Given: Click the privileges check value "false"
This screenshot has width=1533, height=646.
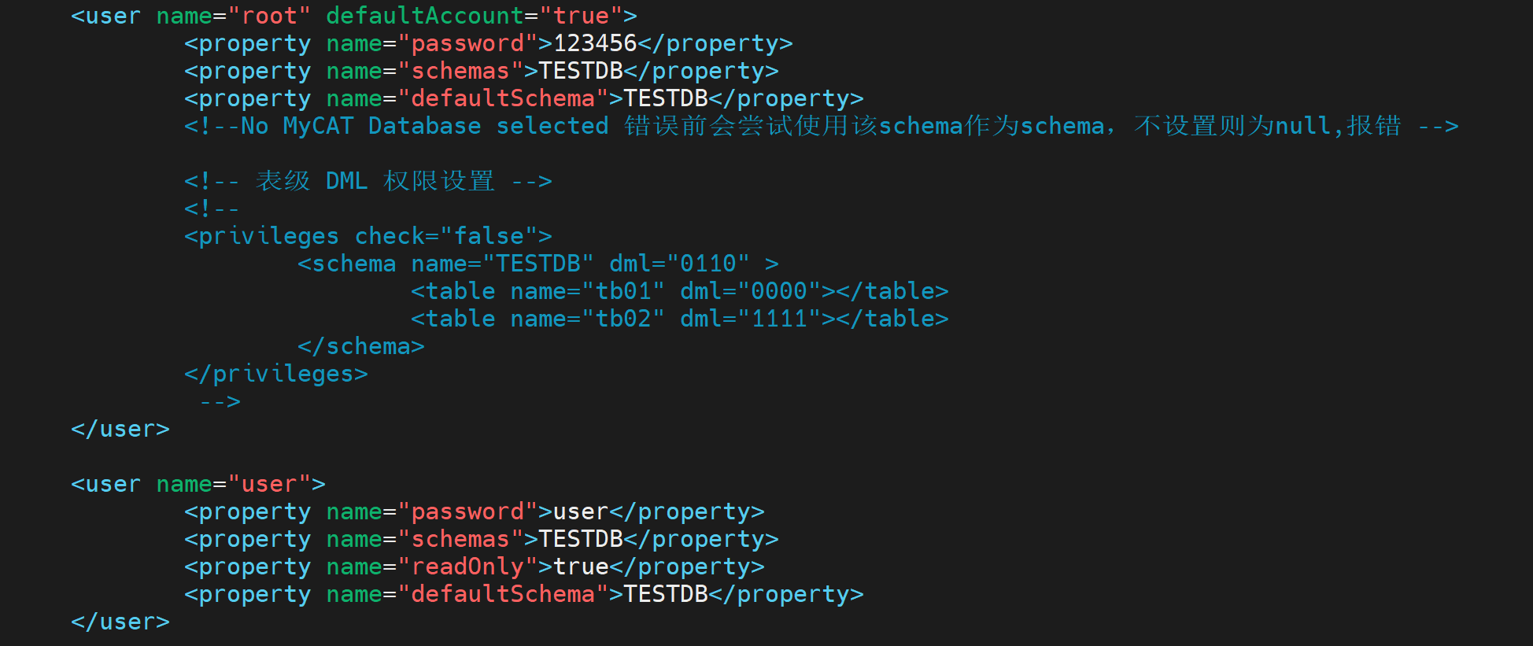Looking at the screenshot, I should pos(489,236).
